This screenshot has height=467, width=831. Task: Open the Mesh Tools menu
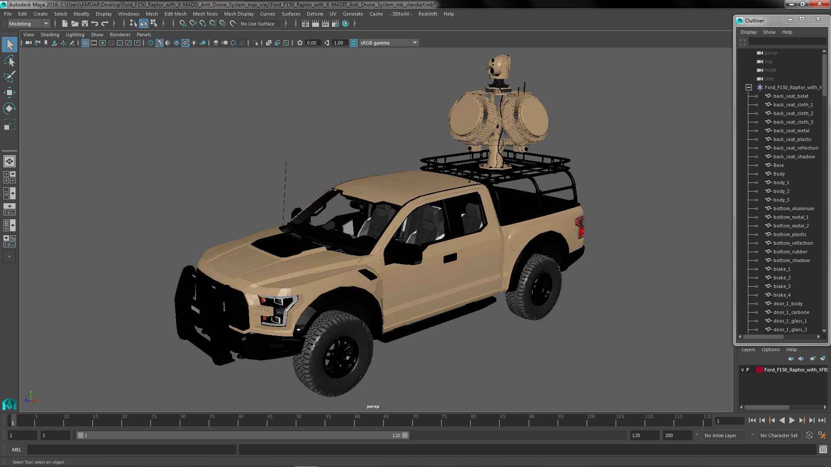[205, 14]
